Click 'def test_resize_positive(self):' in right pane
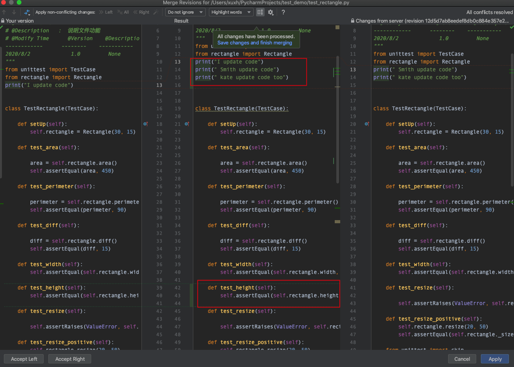This screenshot has width=514, height=367. 434,319
